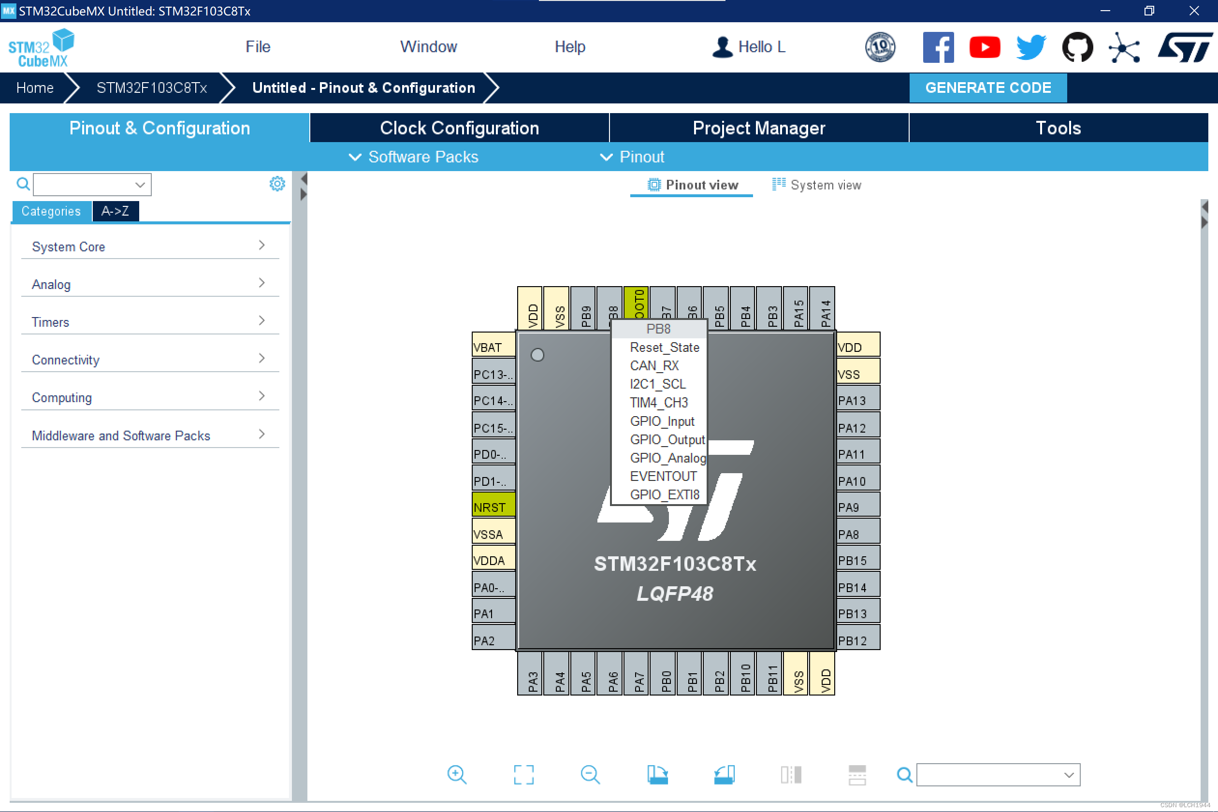1218x812 pixels.
Task: Open the categories settings gear icon
Action: click(x=277, y=183)
